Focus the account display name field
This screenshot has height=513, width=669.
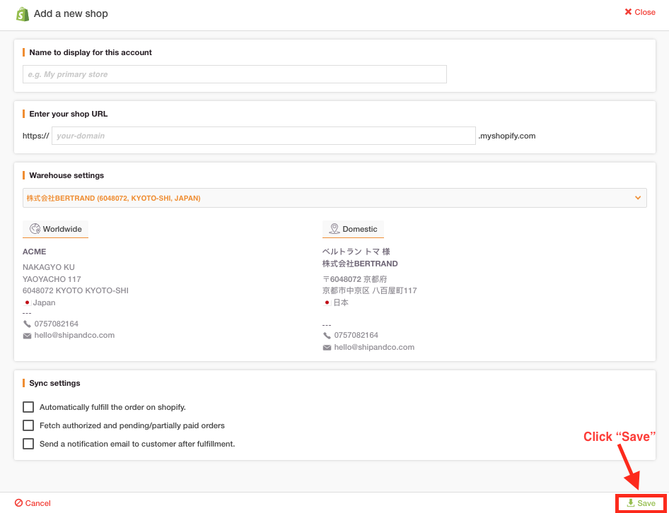pyautogui.click(x=235, y=74)
